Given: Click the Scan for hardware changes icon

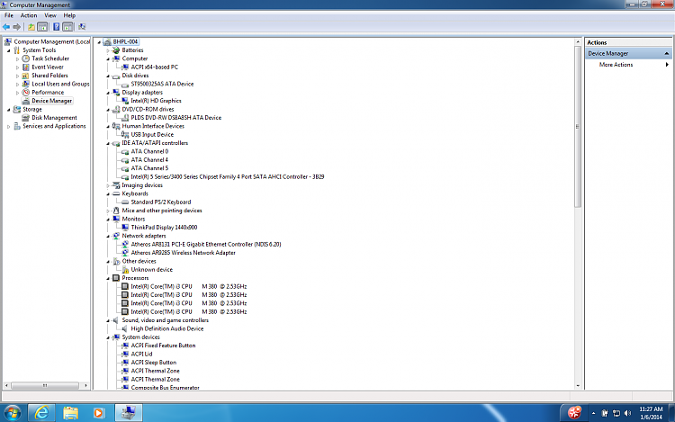Looking at the screenshot, I should pos(82,27).
